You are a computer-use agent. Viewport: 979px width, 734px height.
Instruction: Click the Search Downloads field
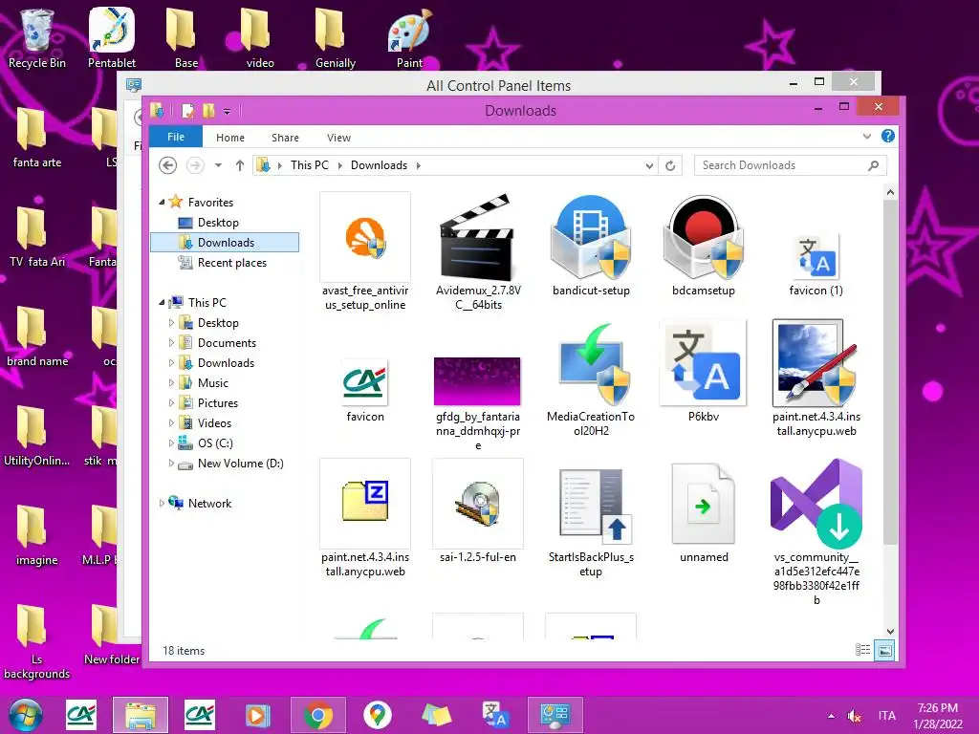click(x=790, y=165)
